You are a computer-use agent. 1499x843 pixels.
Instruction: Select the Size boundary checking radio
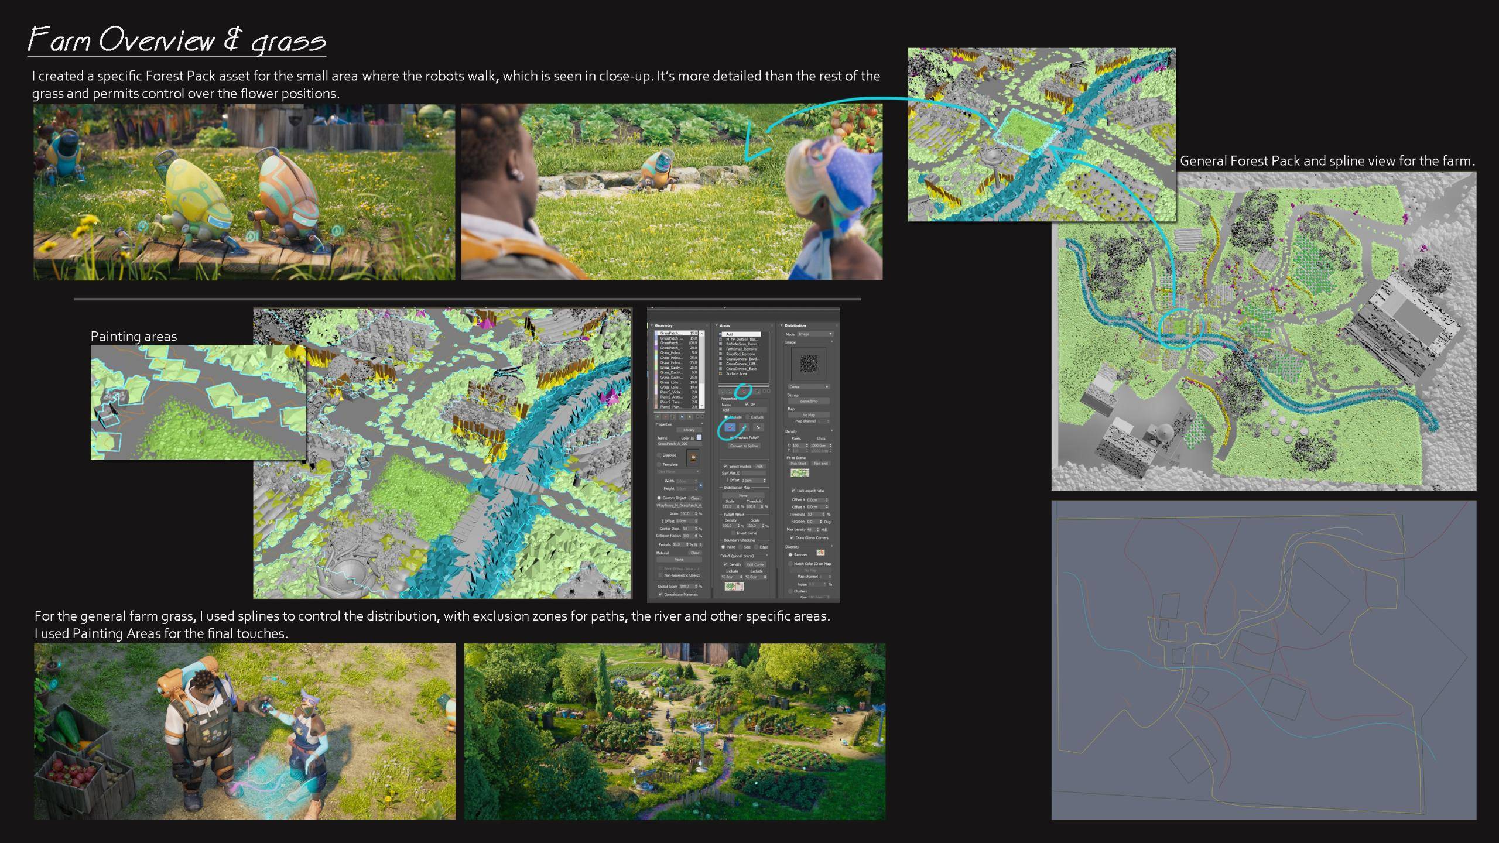point(740,547)
